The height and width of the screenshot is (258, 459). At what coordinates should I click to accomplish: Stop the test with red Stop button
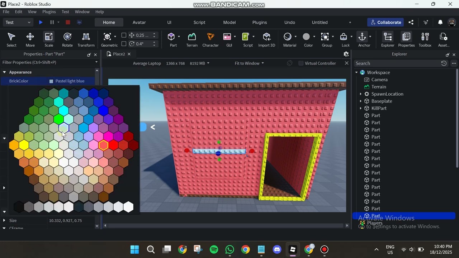tap(68, 22)
